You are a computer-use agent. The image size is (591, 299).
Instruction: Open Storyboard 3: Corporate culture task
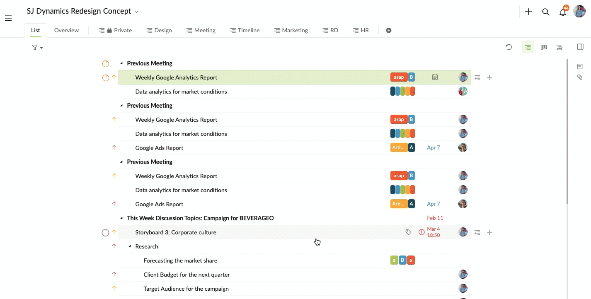(176, 232)
